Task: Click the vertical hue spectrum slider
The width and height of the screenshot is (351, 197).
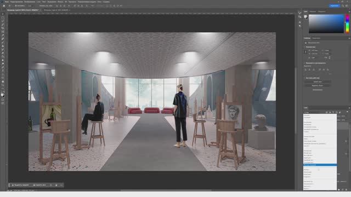Action: pos(347,24)
